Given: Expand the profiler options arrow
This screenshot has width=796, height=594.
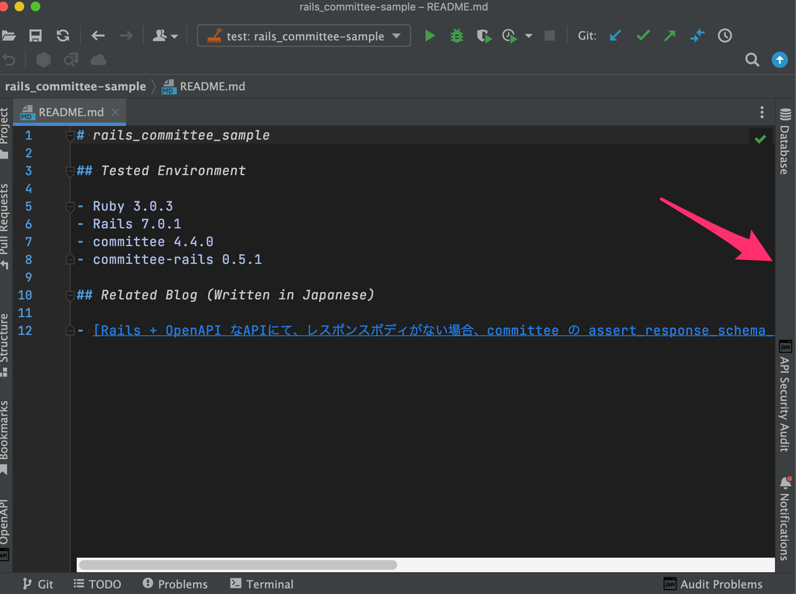Looking at the screenshot, I should click(529, 36).
